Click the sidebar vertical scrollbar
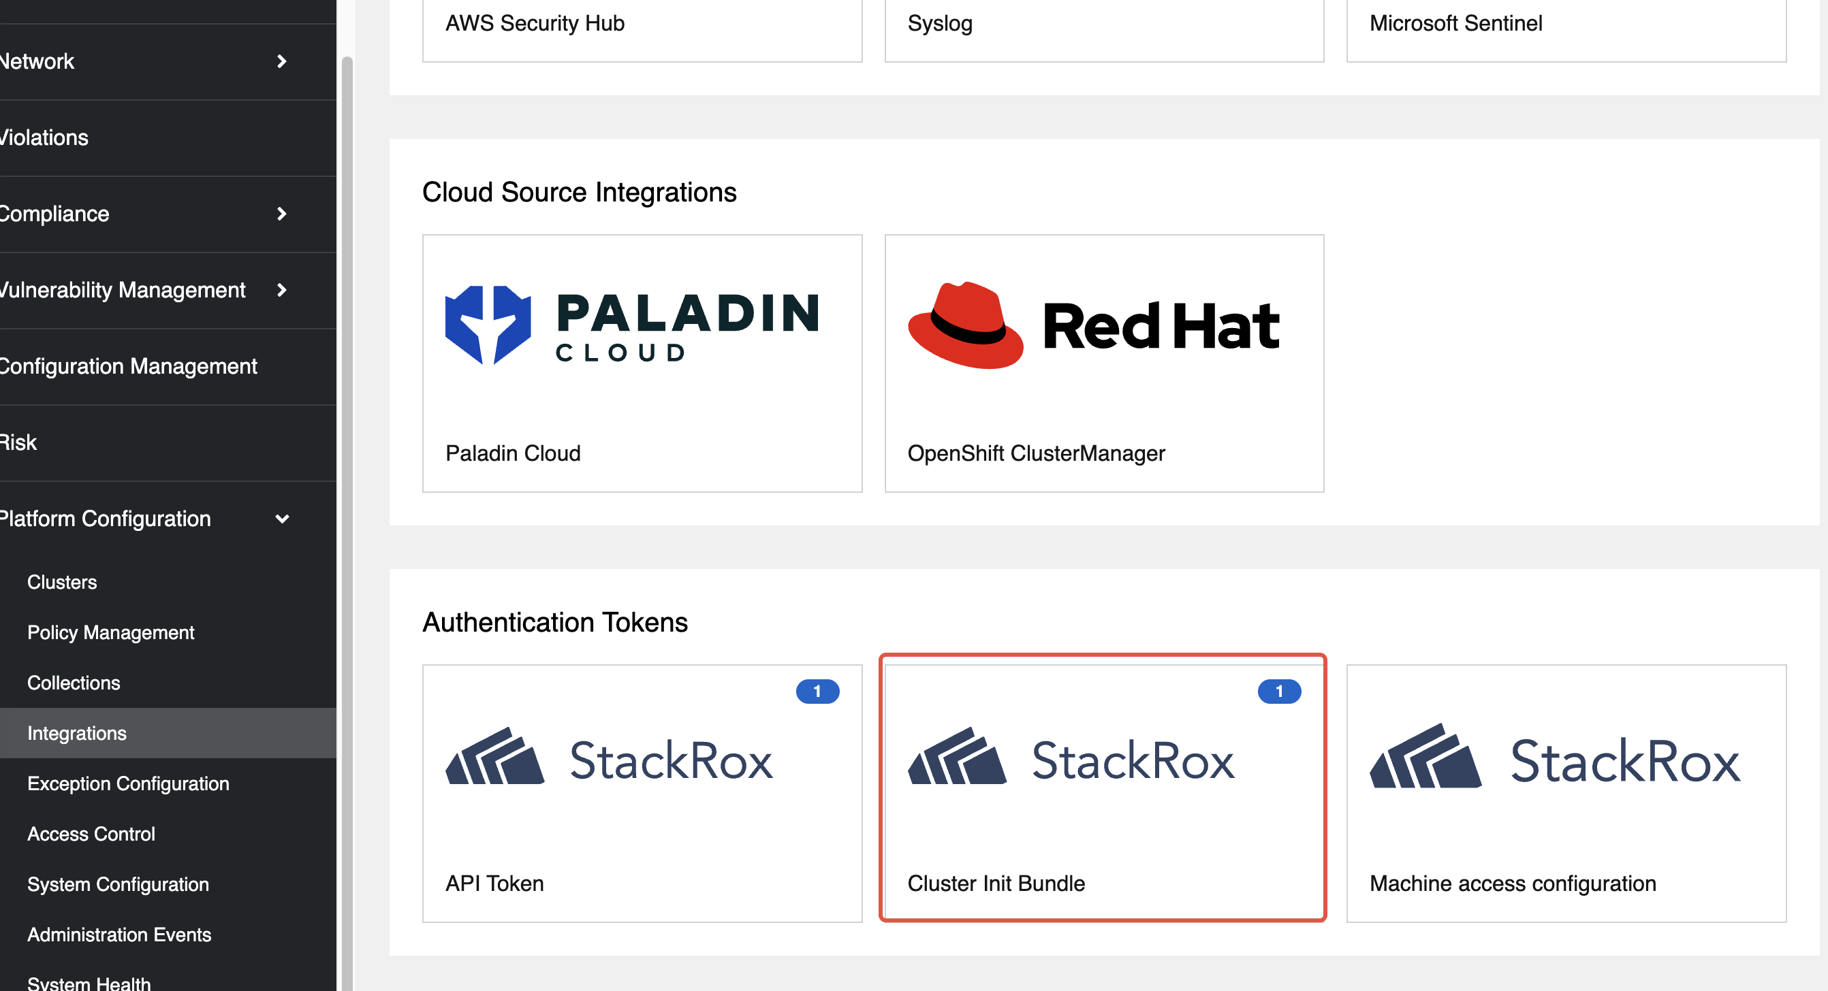 tap(347, 523)
